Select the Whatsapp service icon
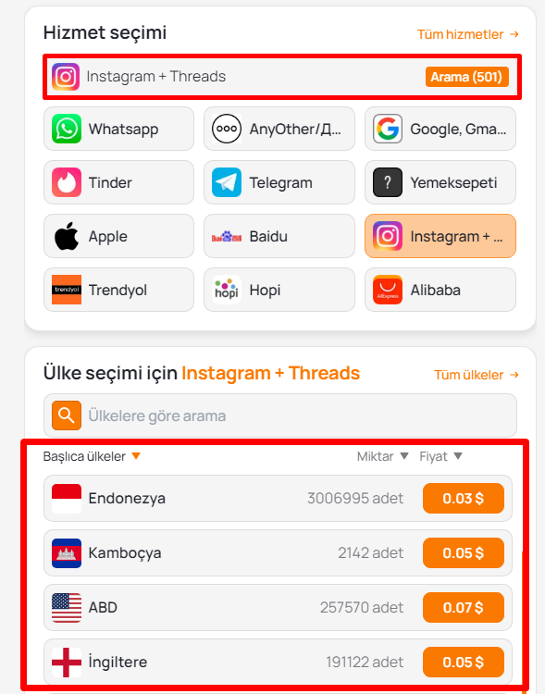Image resolution: width=545 pixels, height=694 pixels. coord(67,129)
